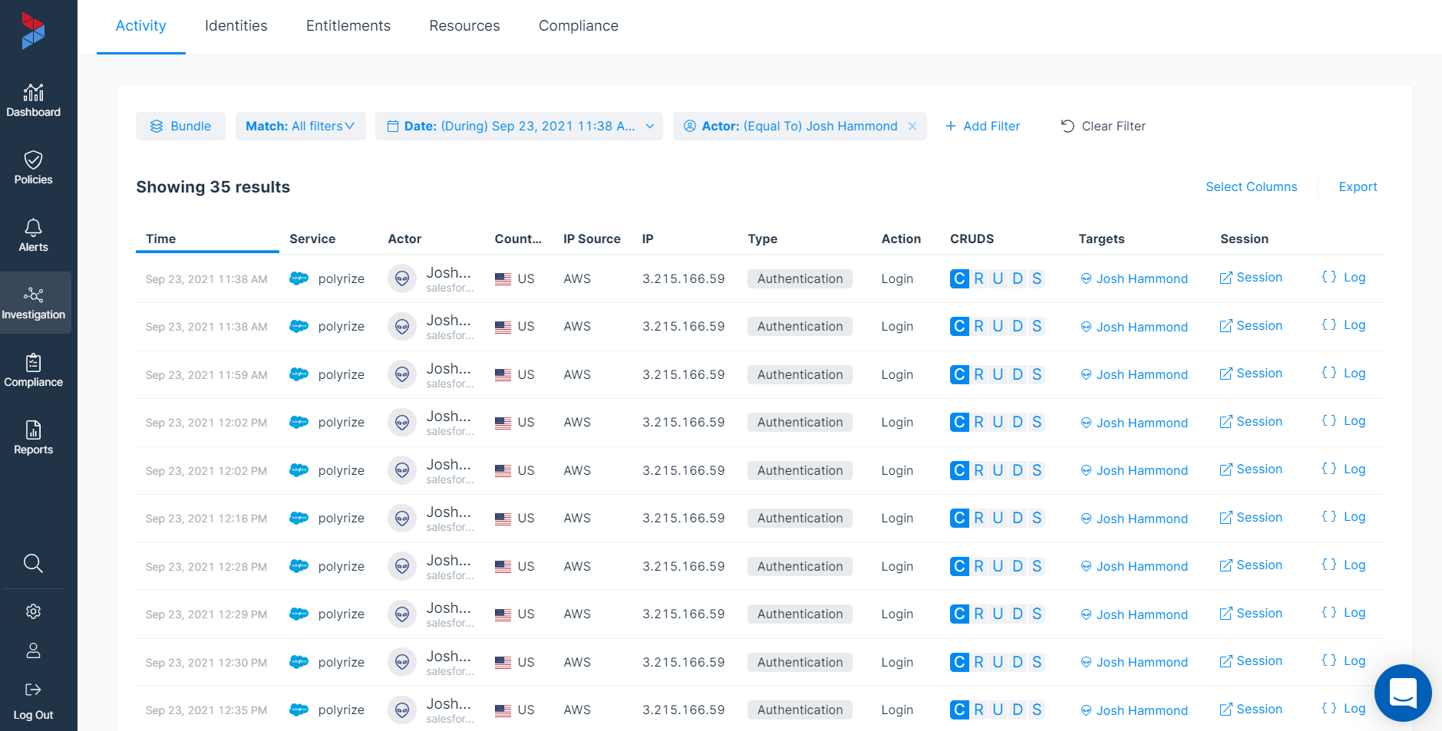Switch to the Entitlements tab
The image size is (1442, 731).
coord(348,26)
